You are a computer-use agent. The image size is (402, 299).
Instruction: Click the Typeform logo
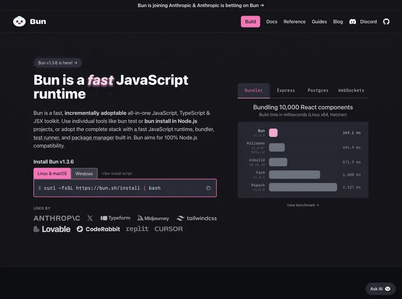pyautogui.click(x=115, y=218)
